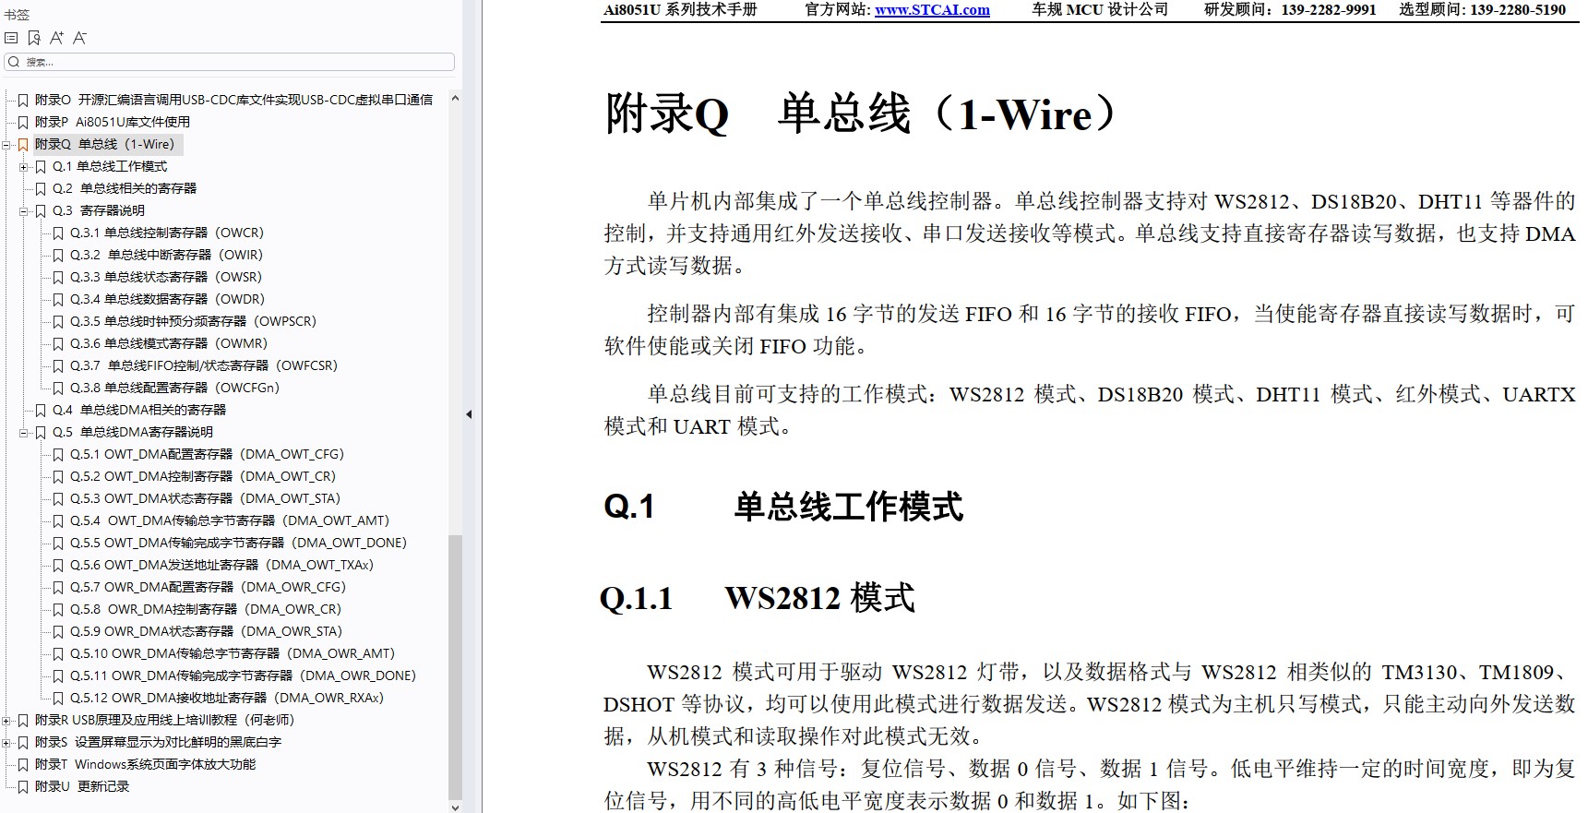1588x813 pixels.
Task: Click bookmark icon beside Q.5.9 DMA_OWR_STA
Action: [x=58, y=631]
